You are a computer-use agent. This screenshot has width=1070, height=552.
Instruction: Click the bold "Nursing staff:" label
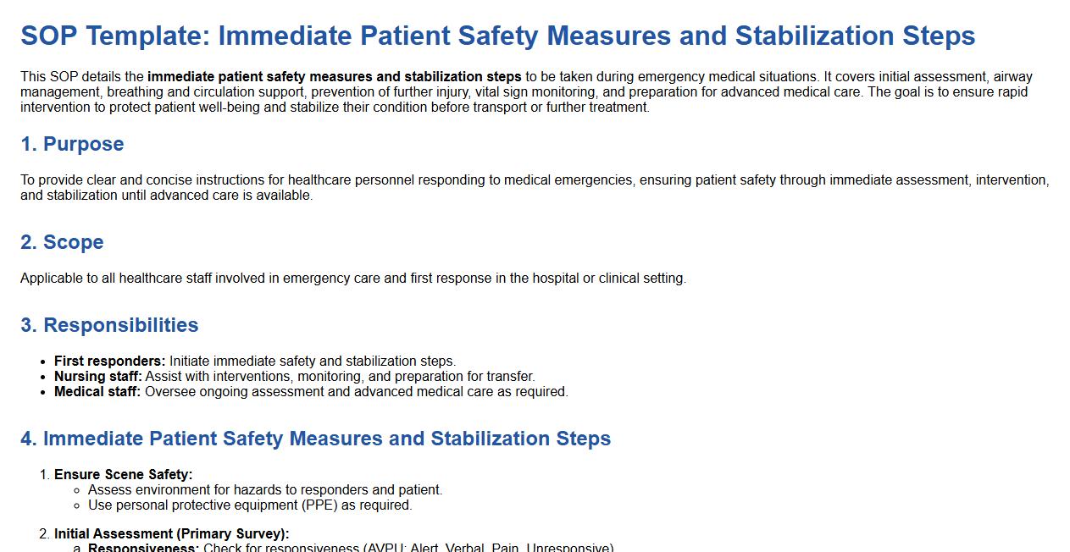tap(97, 377)
